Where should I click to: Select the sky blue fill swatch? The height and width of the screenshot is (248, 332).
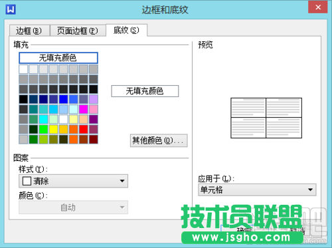coord(53,109)
